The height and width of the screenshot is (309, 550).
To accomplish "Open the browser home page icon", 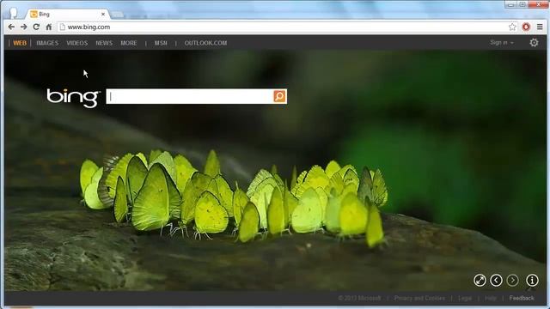I will tap(49, 27).
